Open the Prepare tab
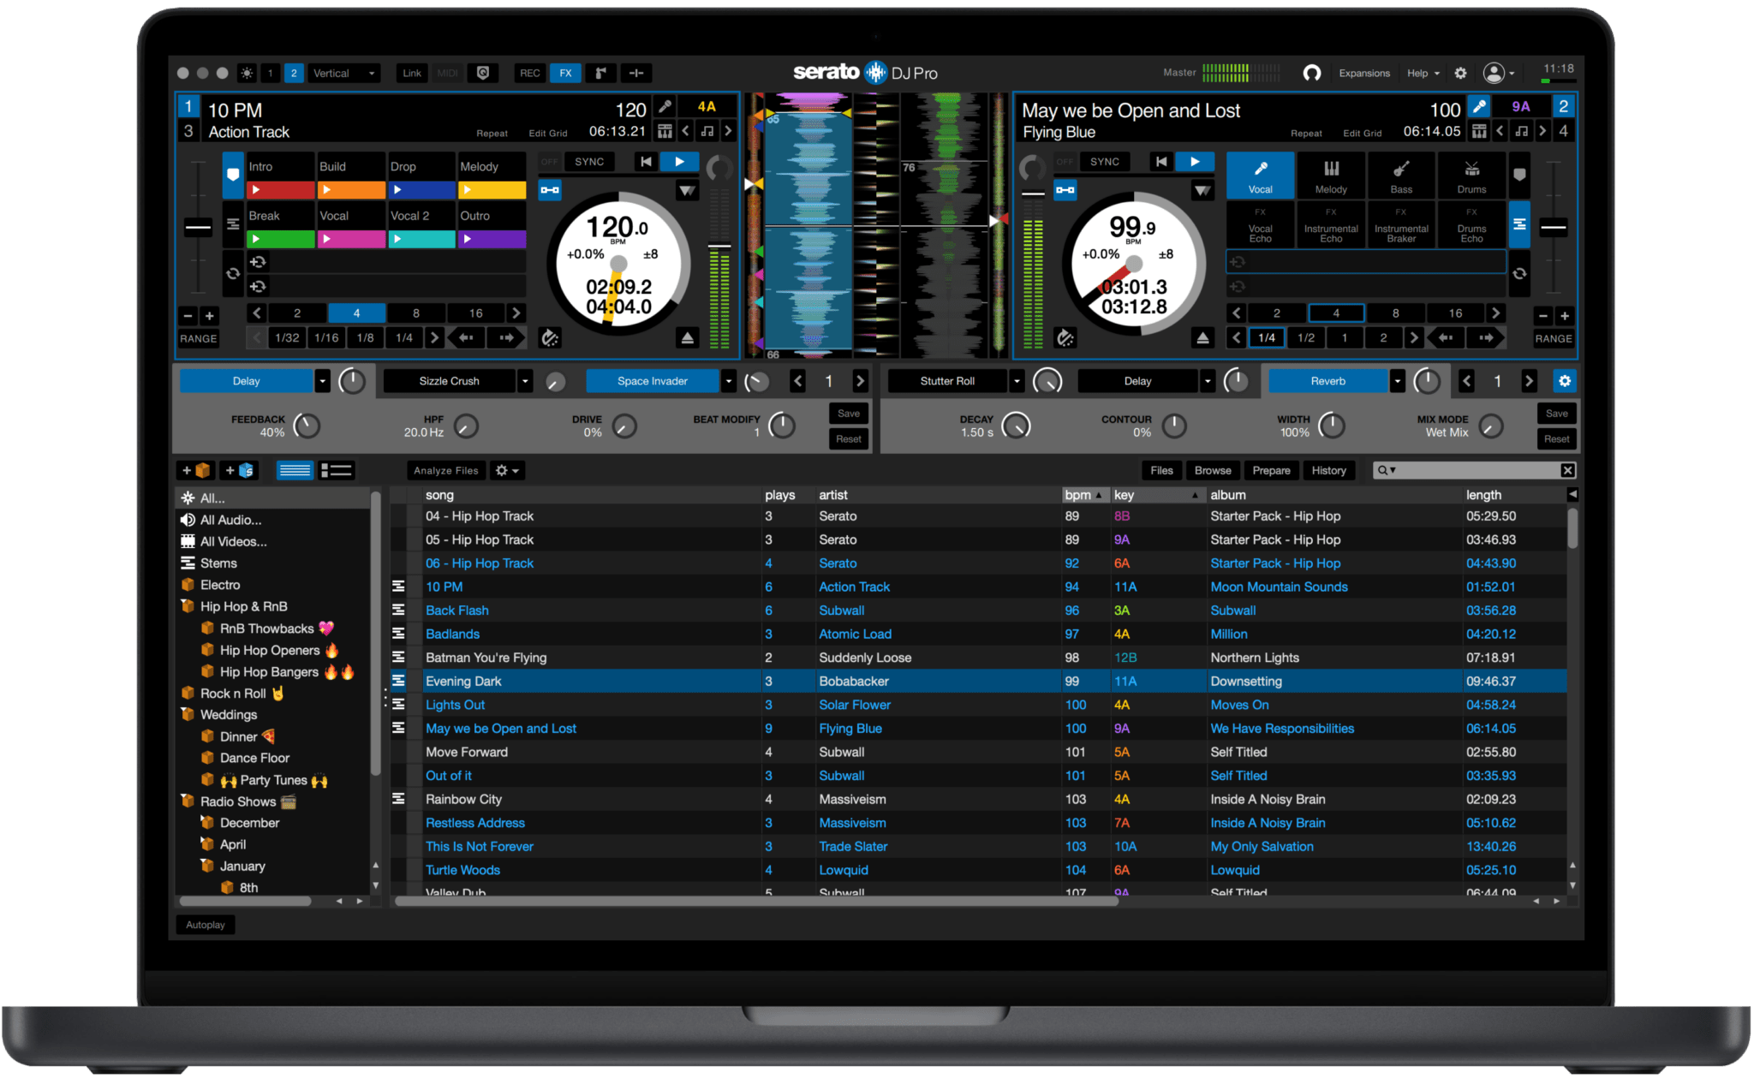 click(x=1271, y=470)
